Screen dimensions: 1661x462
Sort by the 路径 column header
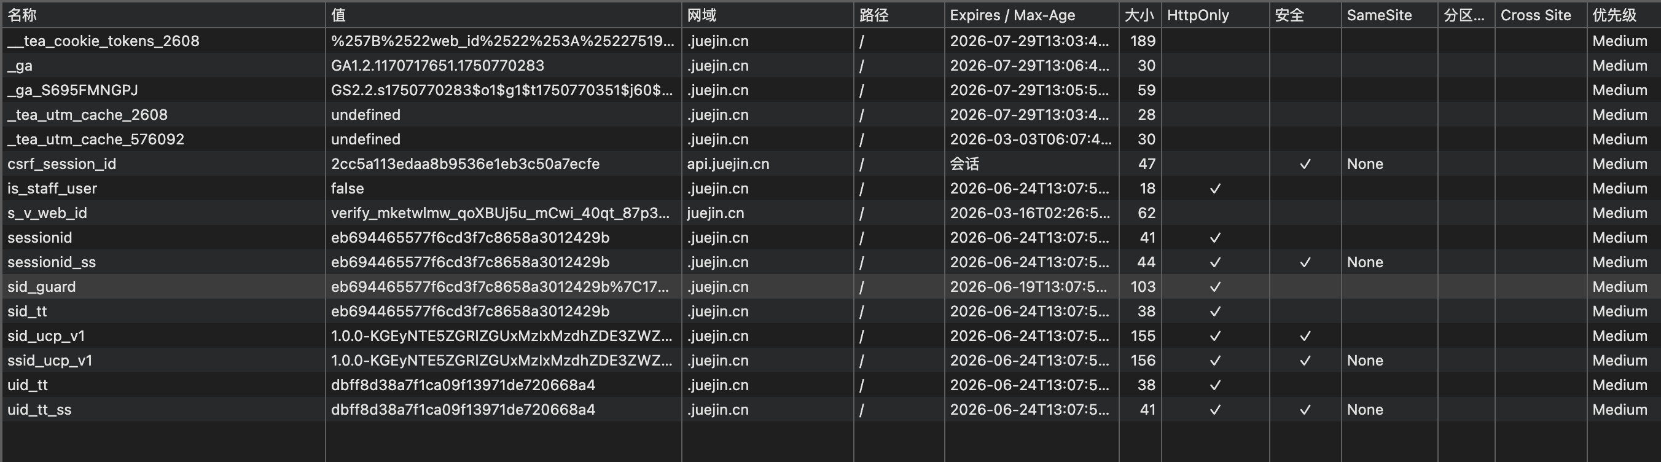(x=899, y=15)
